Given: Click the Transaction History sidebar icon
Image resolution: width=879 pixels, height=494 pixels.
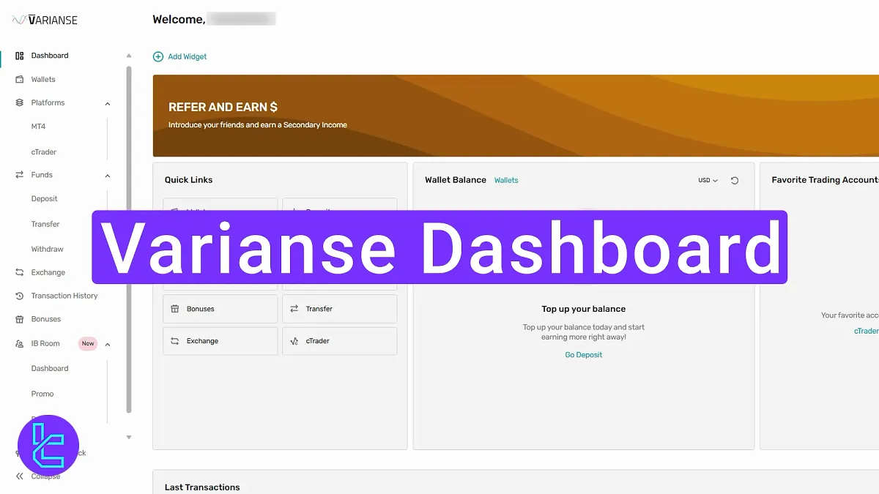Looking at the screenshot, I should [19, 296].
